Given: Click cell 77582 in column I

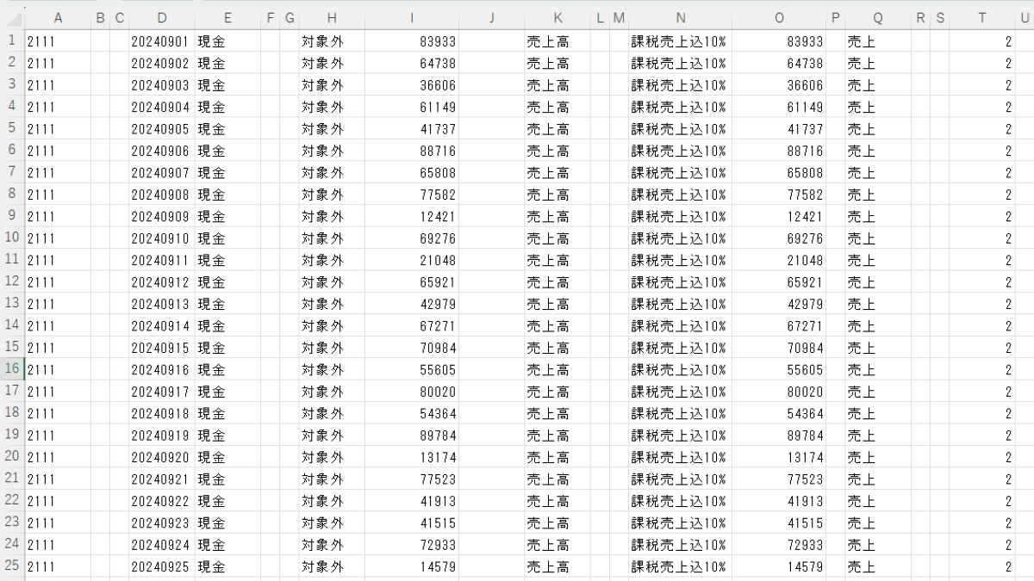Looking at the screenshot, I should 412,195.
